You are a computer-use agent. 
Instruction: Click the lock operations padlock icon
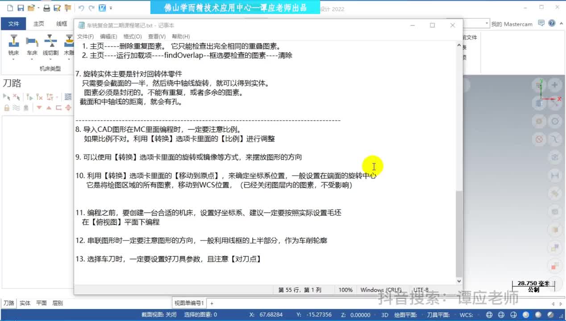coord(7,108)
